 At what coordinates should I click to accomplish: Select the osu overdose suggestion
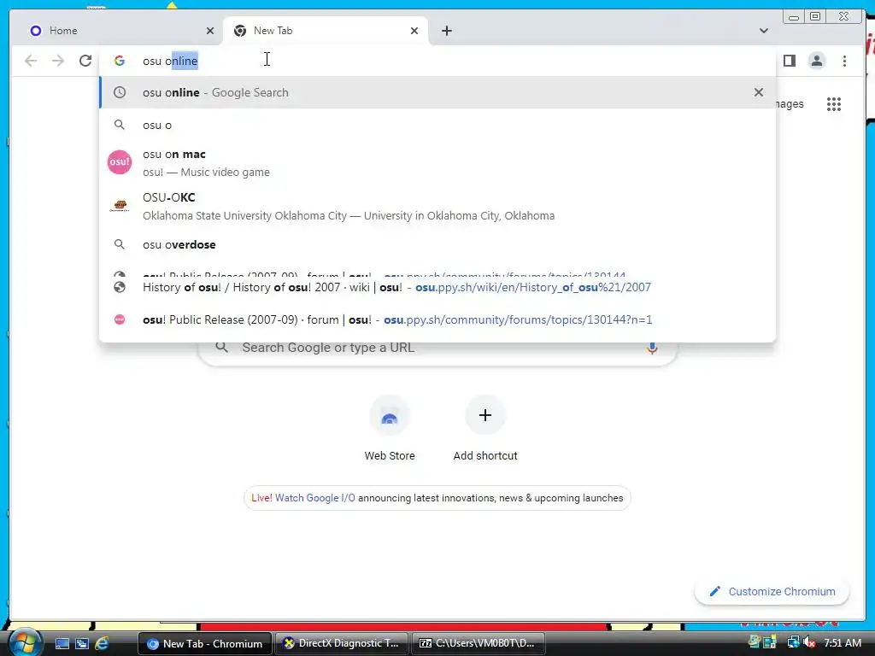coord(437,244)
